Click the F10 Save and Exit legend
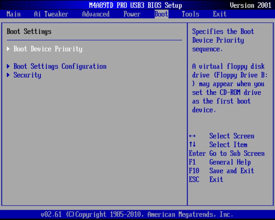275x220 pixels. point(221,171)
